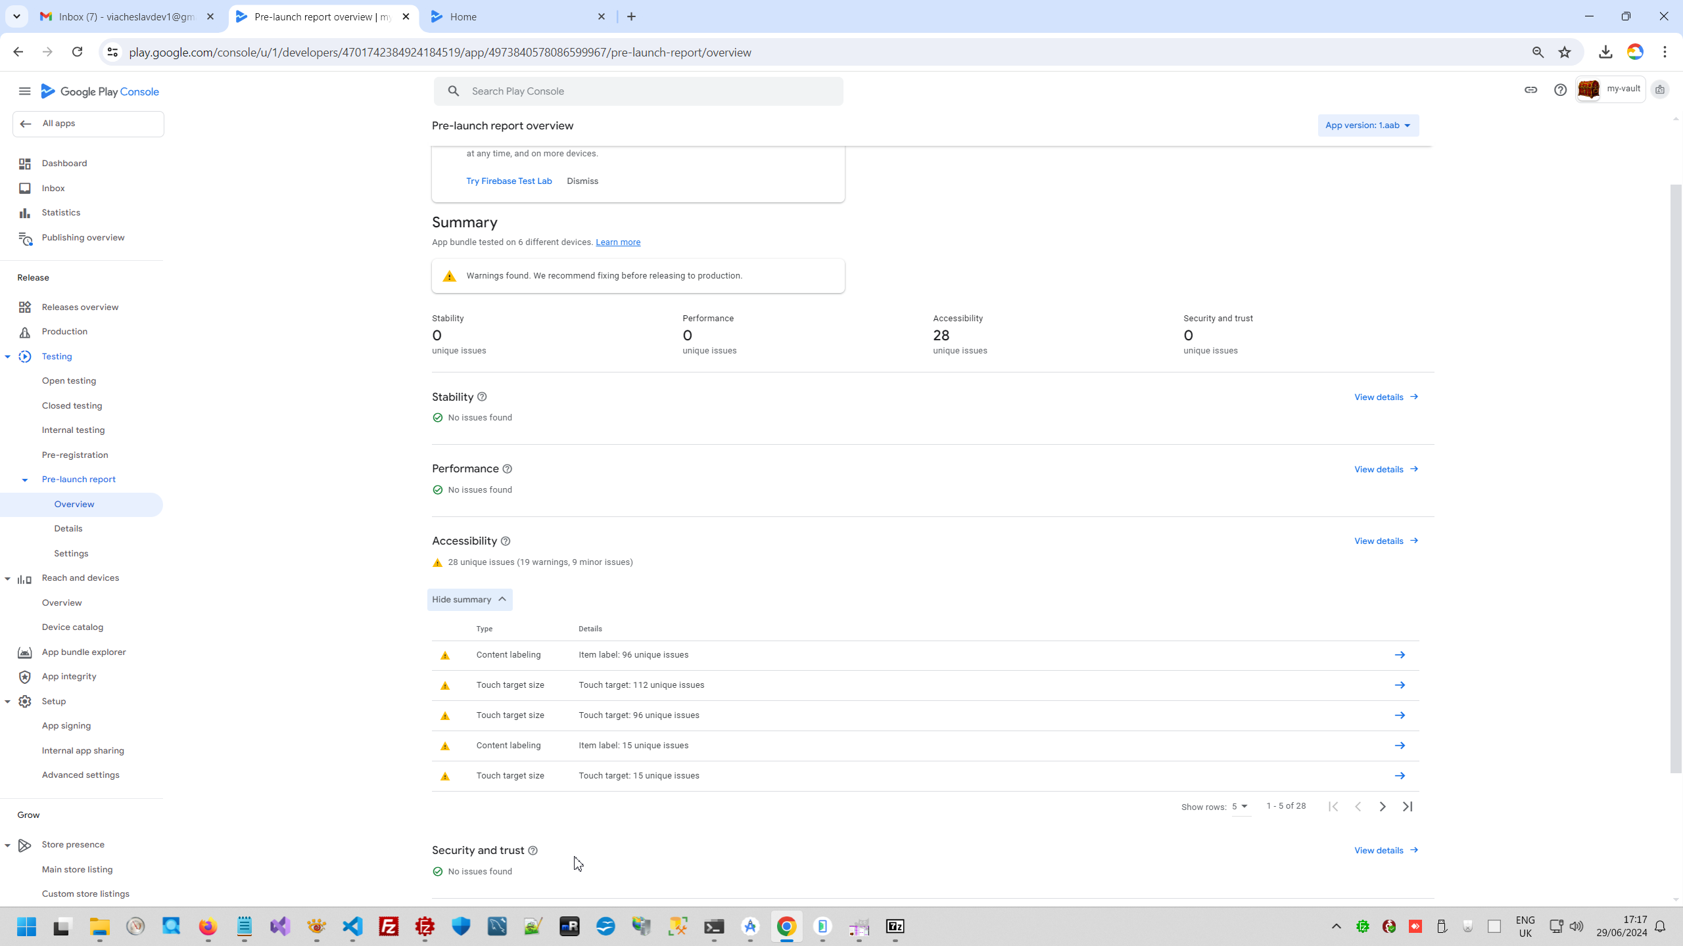Collapse the Setup section arrow

[x=8, y=702]
